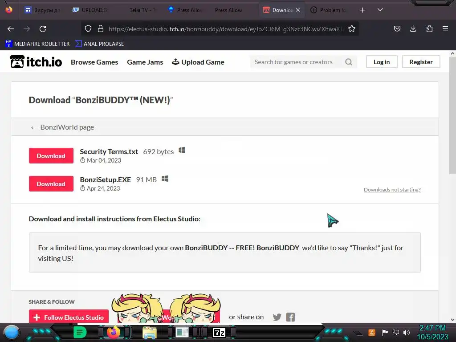The width and height of the screenshot is (456, 342).
Task: Click the itch.io logo
Action: tap(36, 61)
